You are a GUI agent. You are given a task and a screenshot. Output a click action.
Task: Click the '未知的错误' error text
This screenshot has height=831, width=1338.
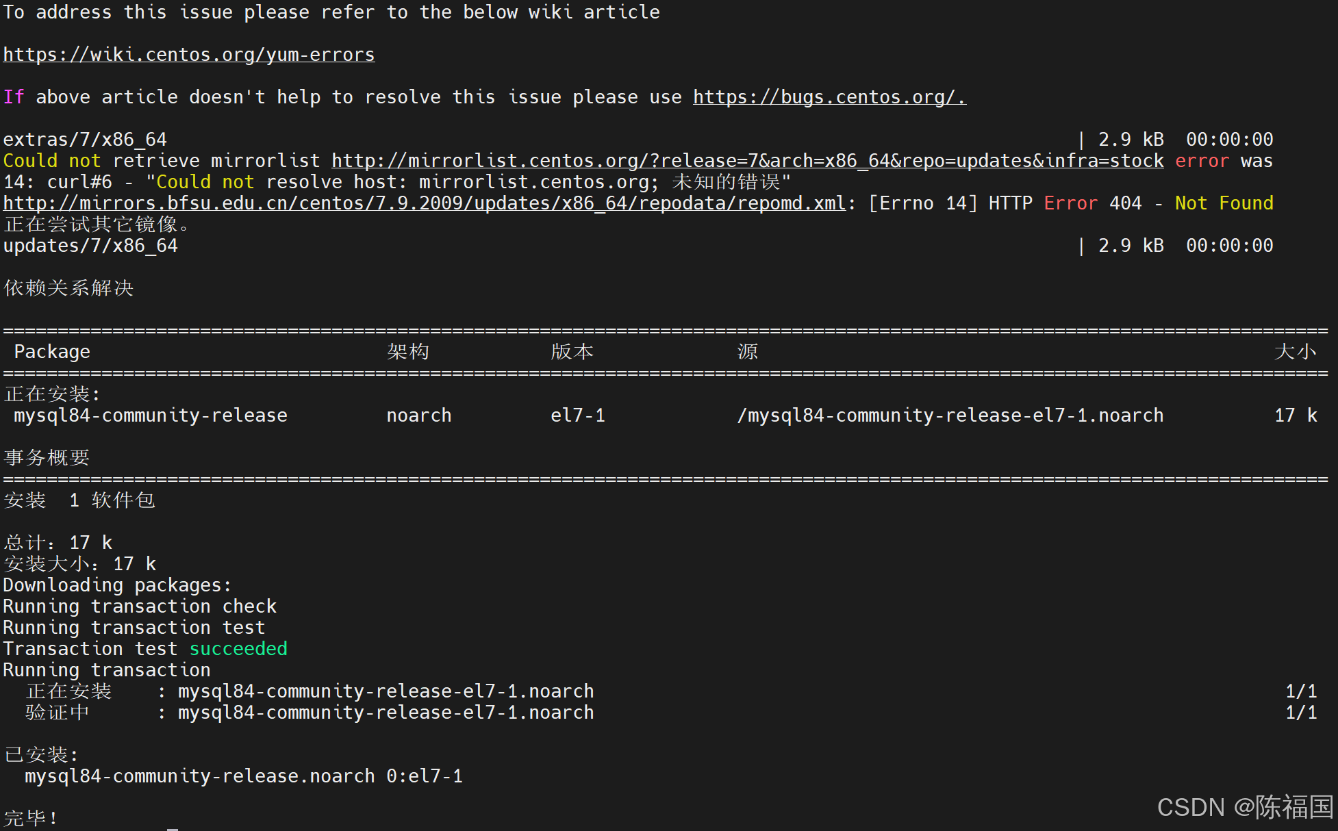(726, 182)
